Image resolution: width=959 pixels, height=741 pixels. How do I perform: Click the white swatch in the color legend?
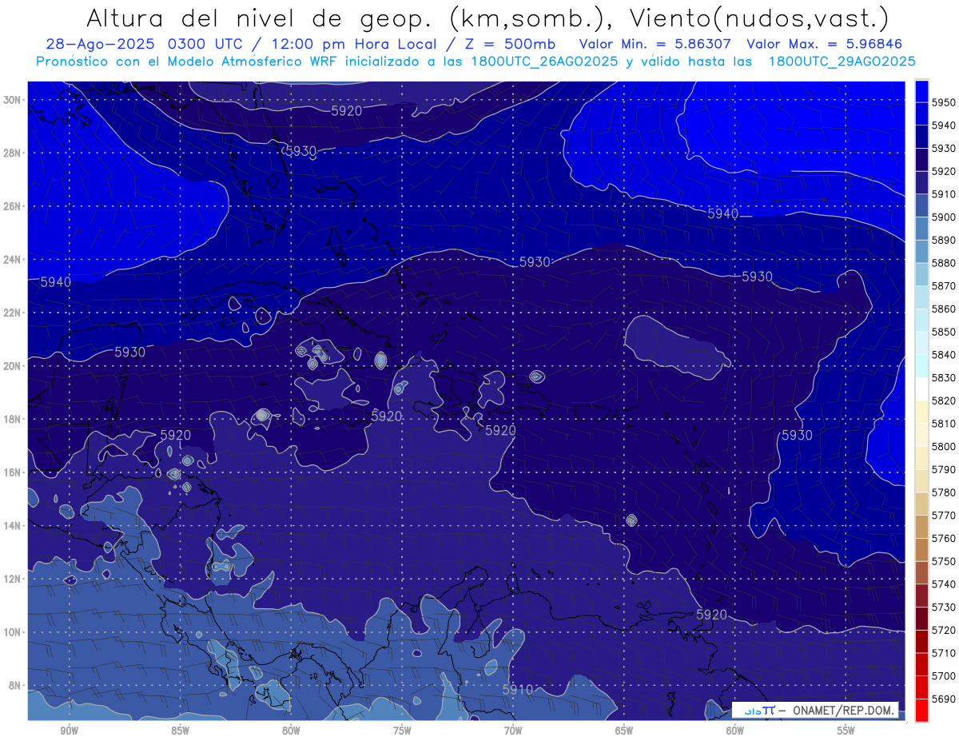921,388
